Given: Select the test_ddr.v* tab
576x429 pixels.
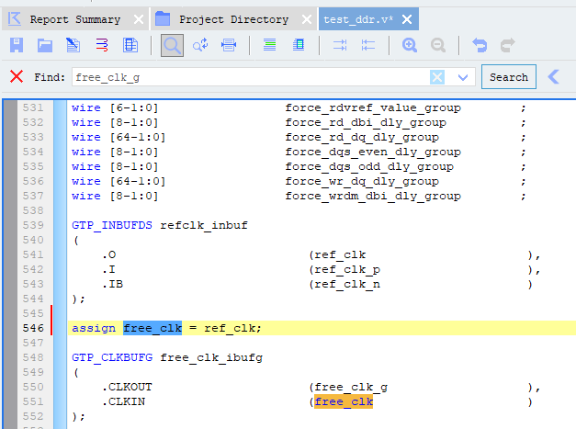Looking at the screenshot, I should 358,19.
